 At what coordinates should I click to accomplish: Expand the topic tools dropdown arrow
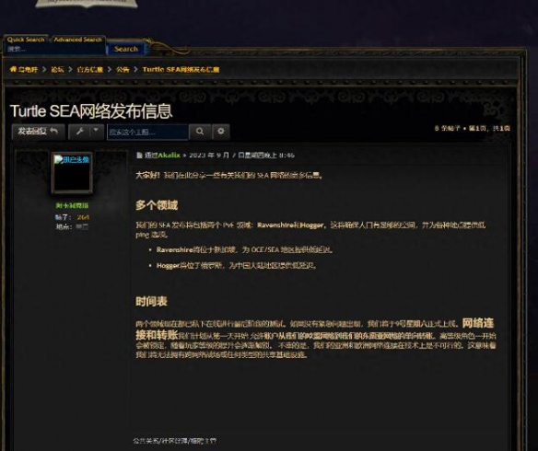[97, 130]
